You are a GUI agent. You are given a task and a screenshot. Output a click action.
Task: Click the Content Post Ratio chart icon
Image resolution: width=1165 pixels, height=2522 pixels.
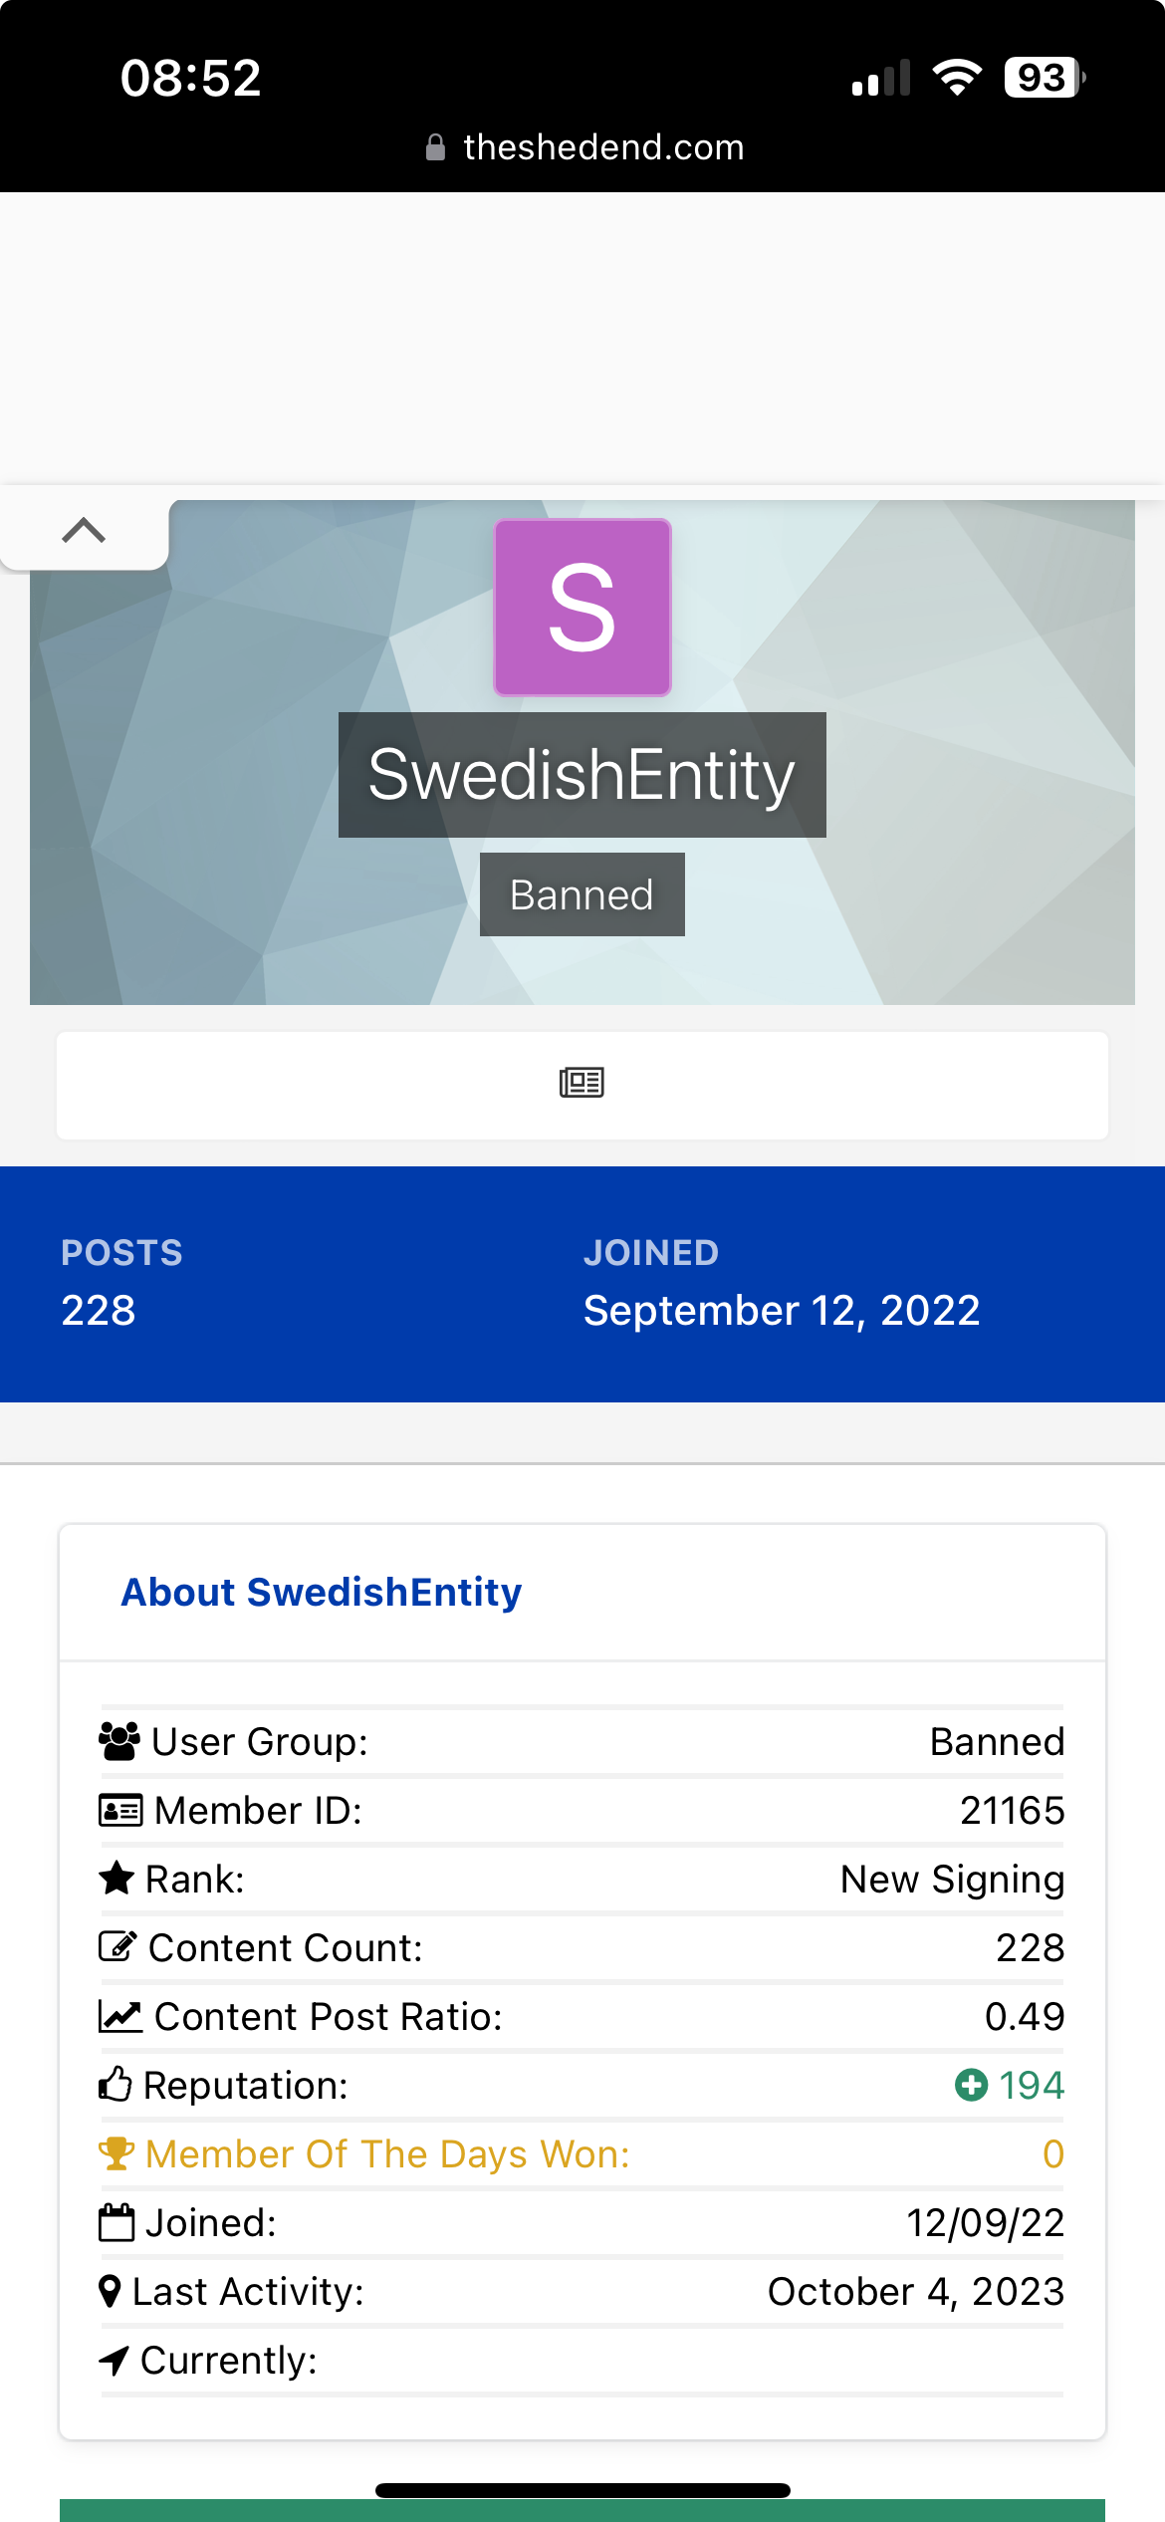point(120,2017)
